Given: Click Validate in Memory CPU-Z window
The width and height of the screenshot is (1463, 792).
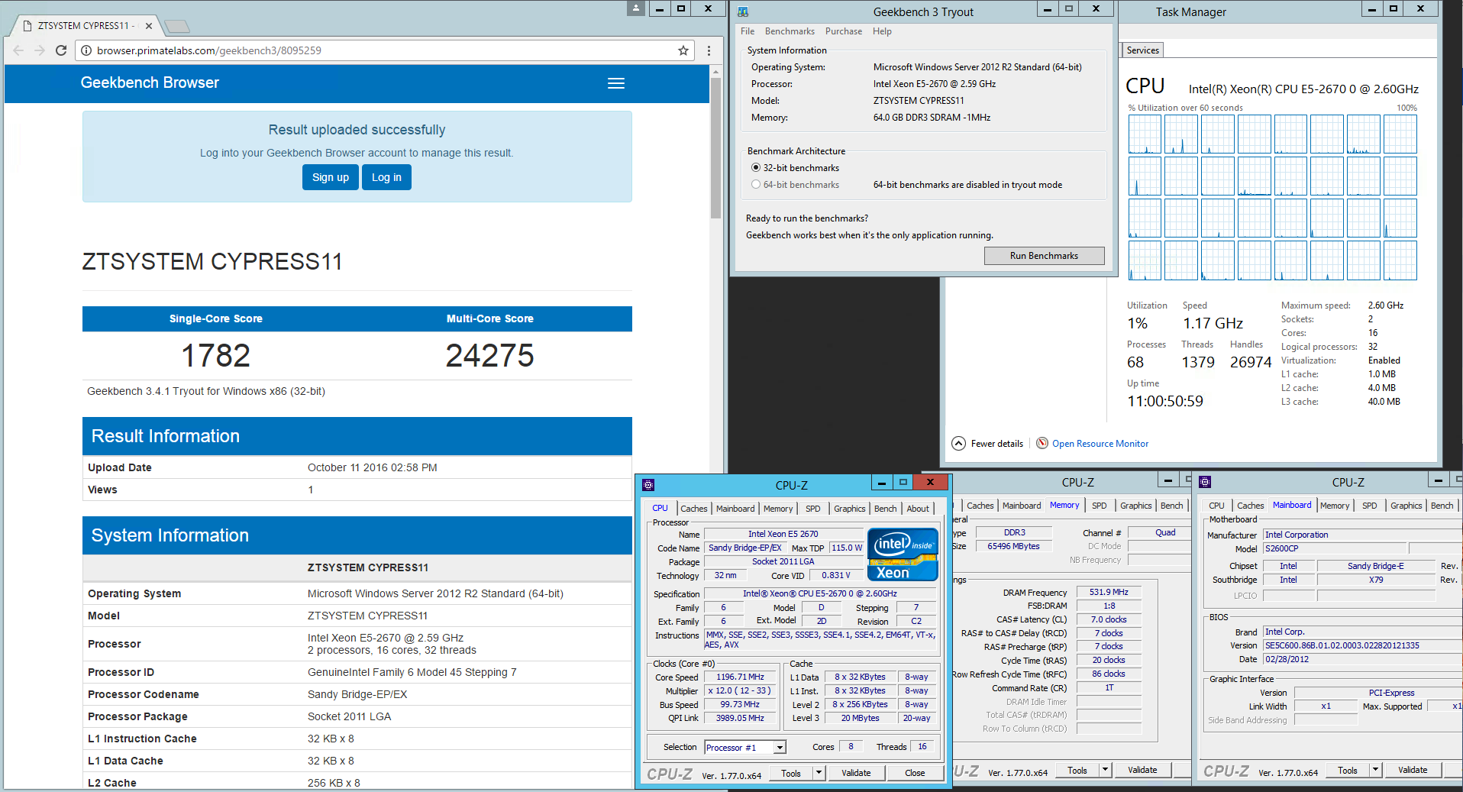Looking at the screenshot, I should click(1142, 771).
